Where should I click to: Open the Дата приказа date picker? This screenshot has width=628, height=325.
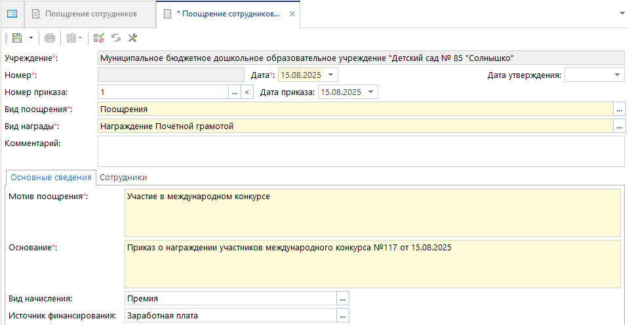pyautogui.click(x=372, y=92)
